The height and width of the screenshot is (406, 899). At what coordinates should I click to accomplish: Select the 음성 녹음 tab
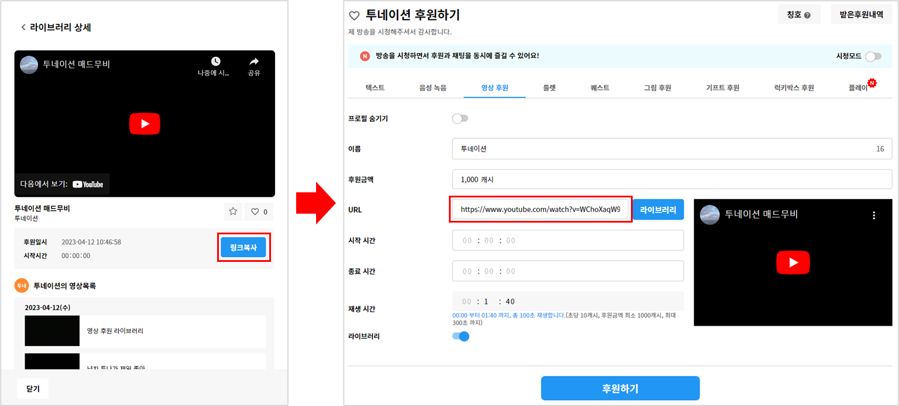[433, 88]
